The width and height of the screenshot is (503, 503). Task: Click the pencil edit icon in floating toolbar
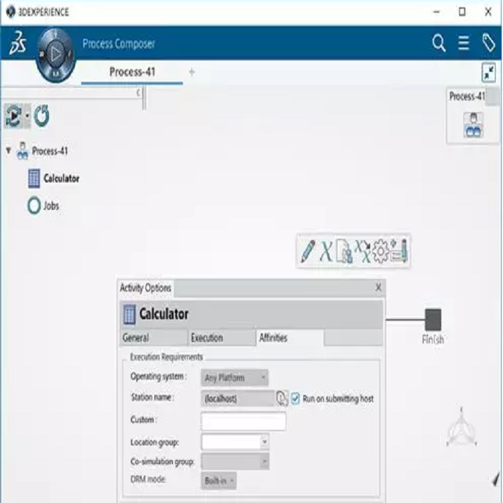click(x=308, y=252)
